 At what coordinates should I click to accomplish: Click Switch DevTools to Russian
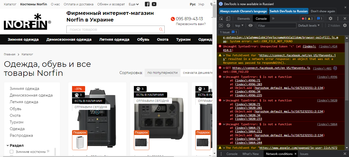pos(288,11)
